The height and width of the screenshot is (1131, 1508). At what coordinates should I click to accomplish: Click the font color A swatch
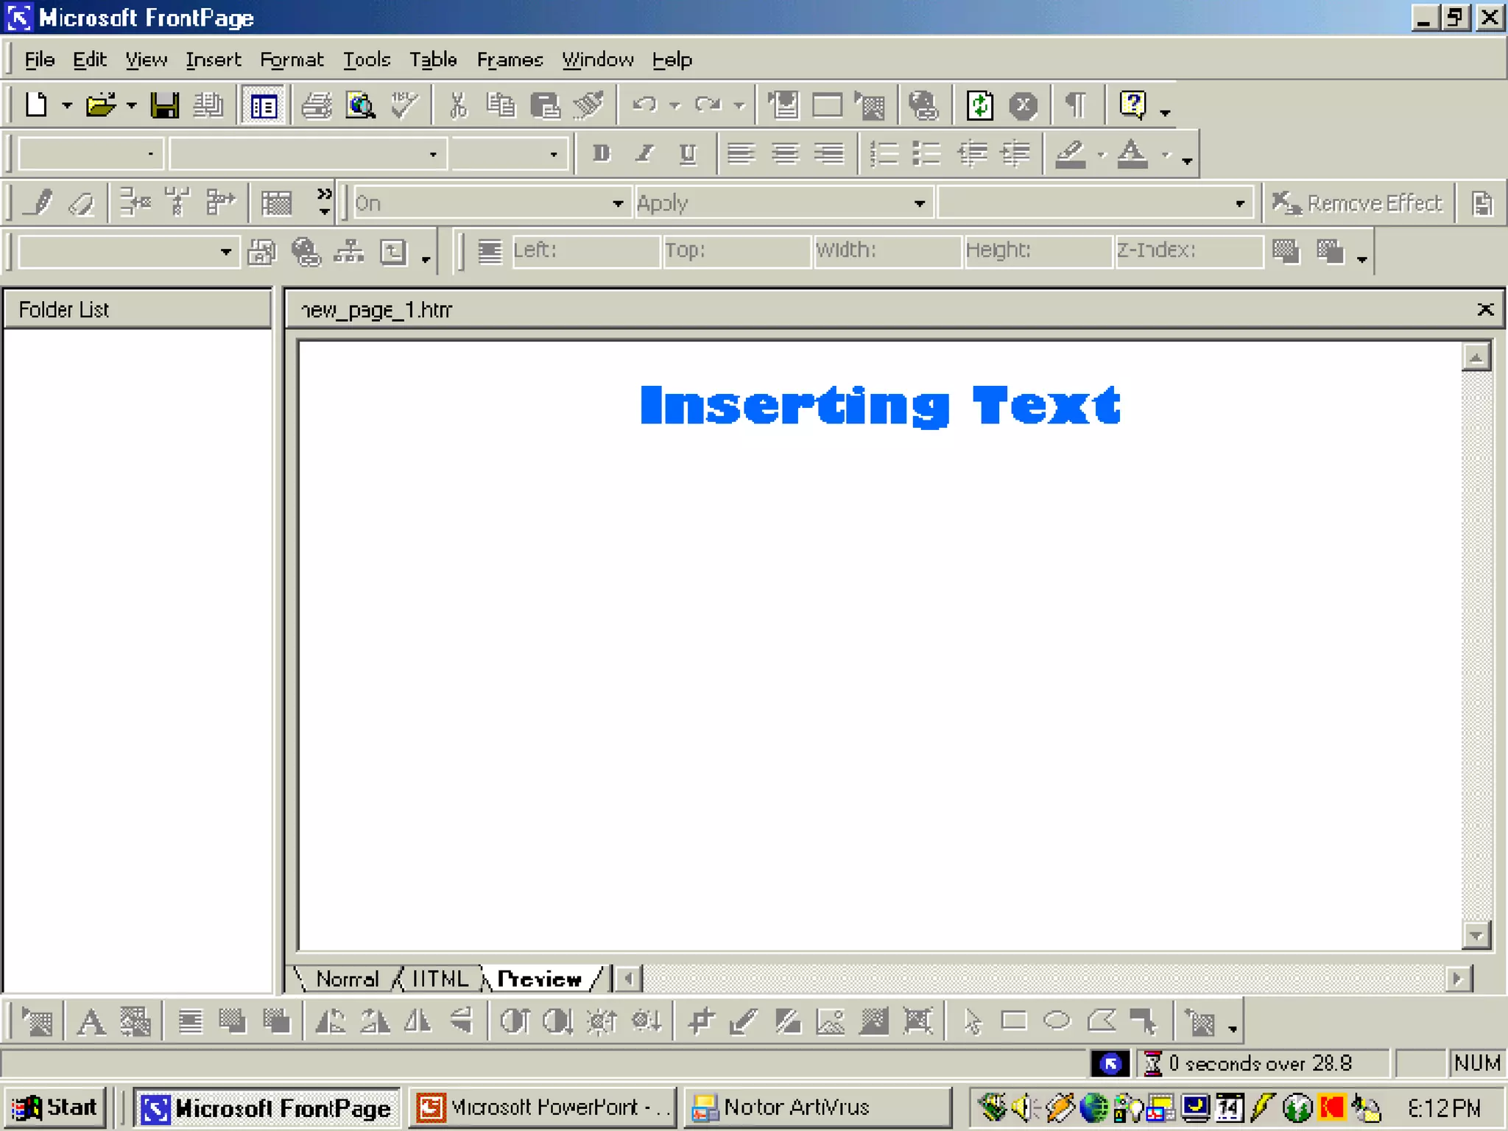[x=1132, y=153]
